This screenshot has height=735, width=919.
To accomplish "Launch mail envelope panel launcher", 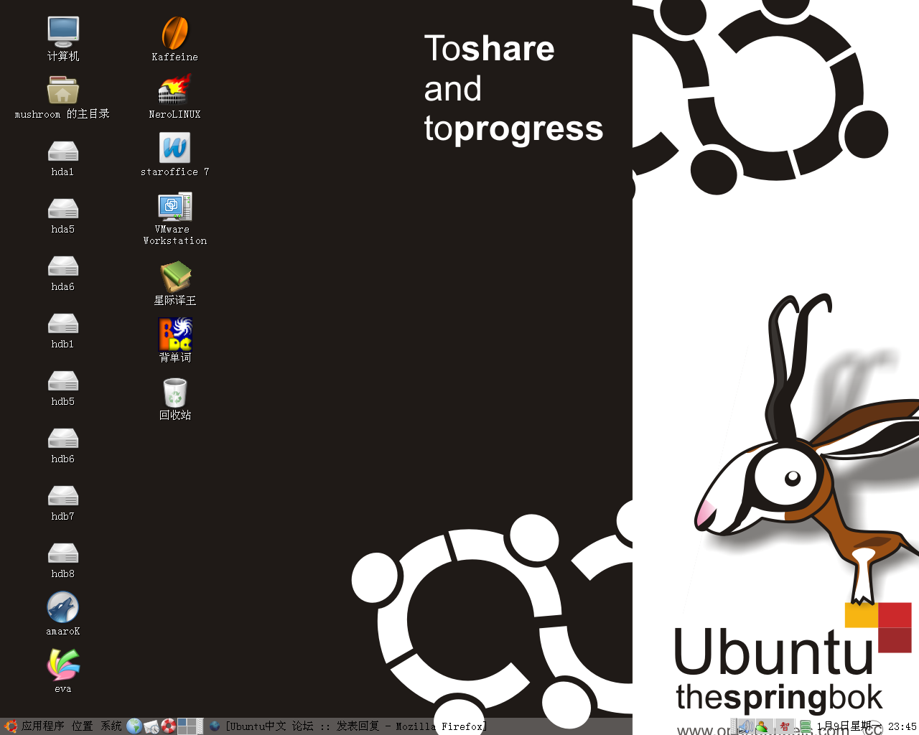I will [x=151, y=726].
